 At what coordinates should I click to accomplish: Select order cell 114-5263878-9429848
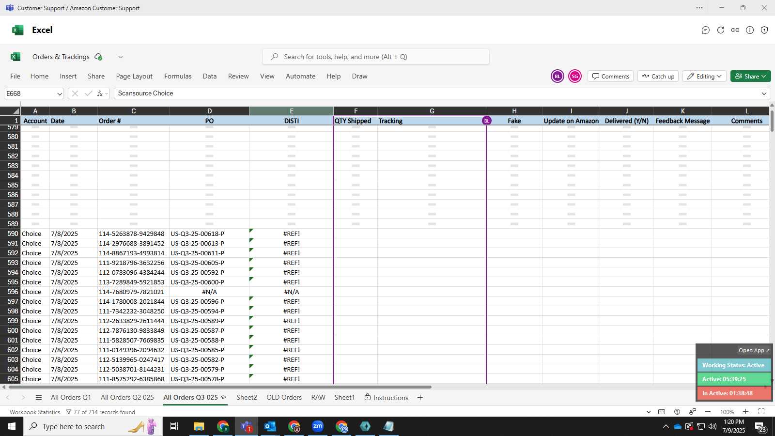pos(133,234)
